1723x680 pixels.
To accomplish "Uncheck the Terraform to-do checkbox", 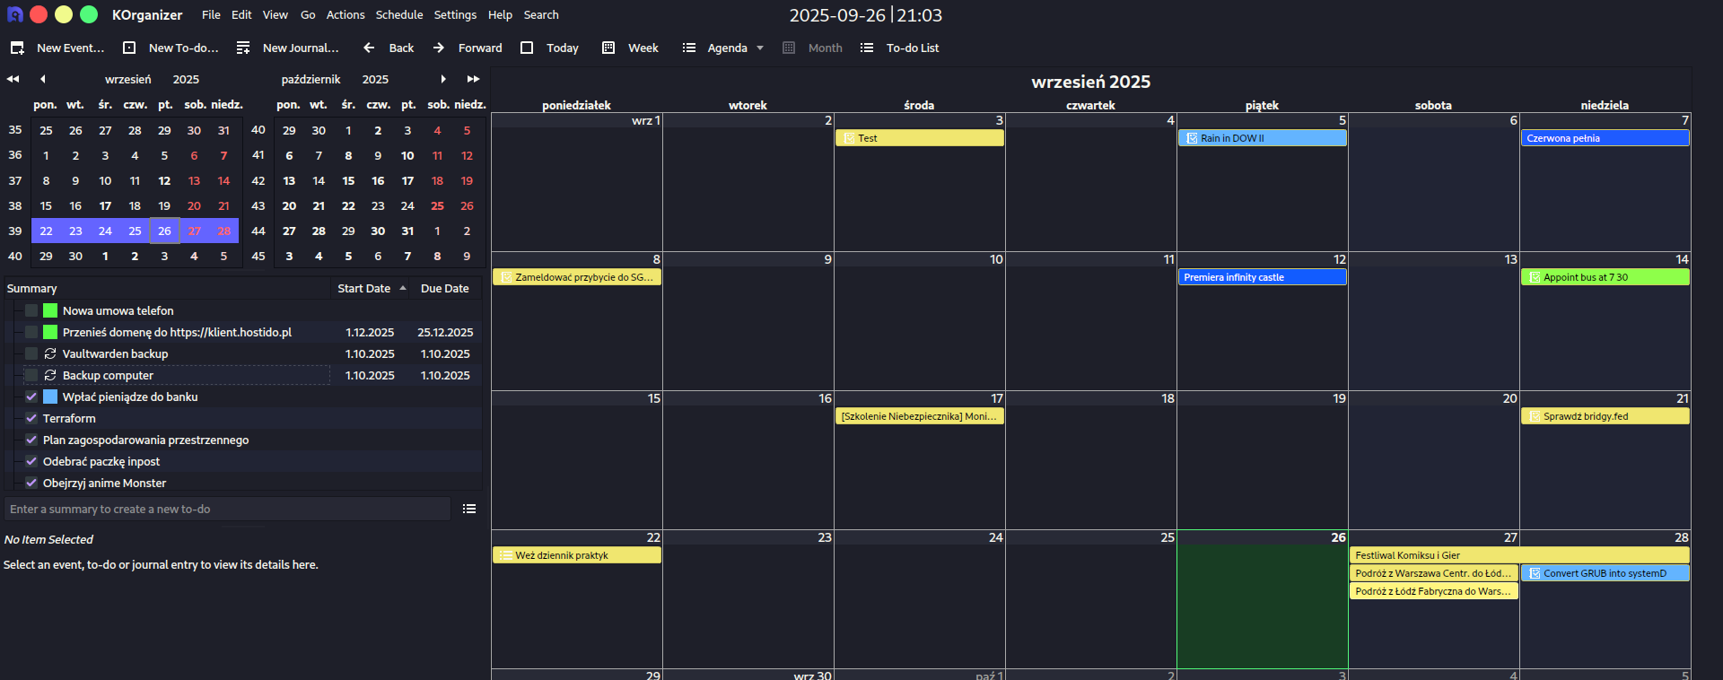I will (x=31, y=419).
